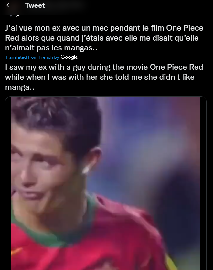This screenshot has width=213, height=270.
Task: Click the line while when I was with her
Action: tap(100, 77)
